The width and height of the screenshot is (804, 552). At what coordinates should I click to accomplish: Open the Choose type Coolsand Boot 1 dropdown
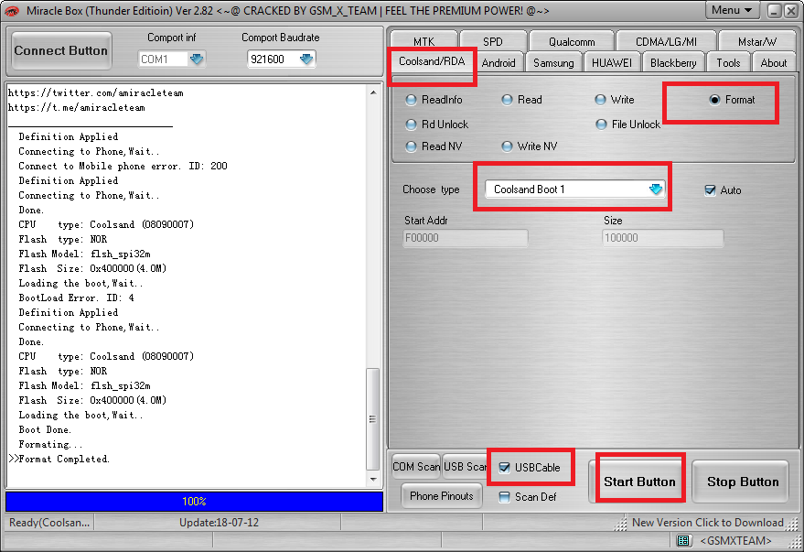click(x=655, y=189)
